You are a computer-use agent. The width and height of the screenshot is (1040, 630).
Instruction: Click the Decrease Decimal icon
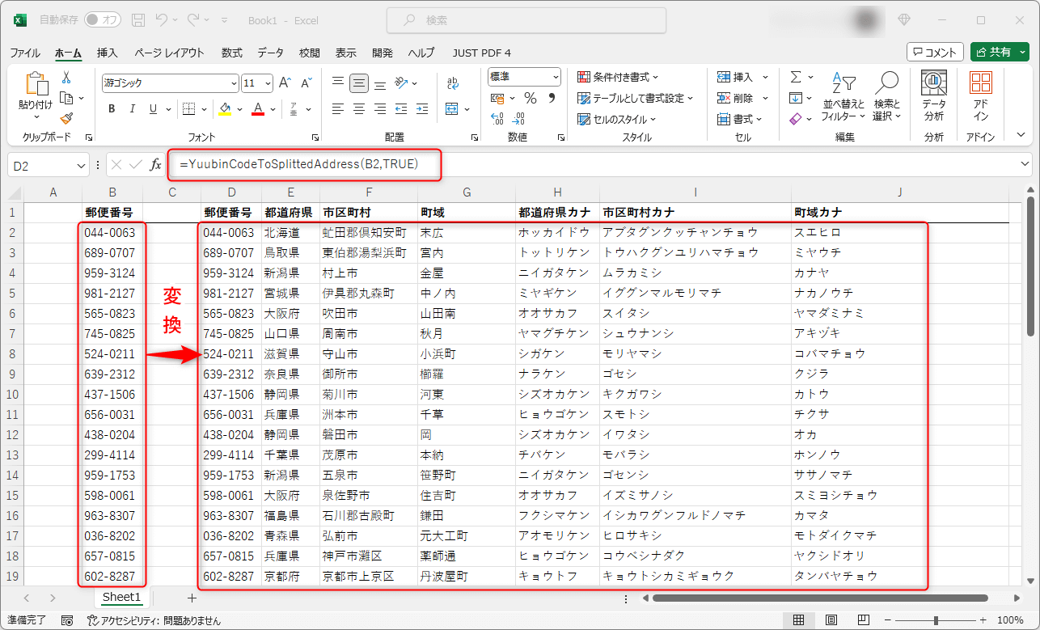pos(519,118)
